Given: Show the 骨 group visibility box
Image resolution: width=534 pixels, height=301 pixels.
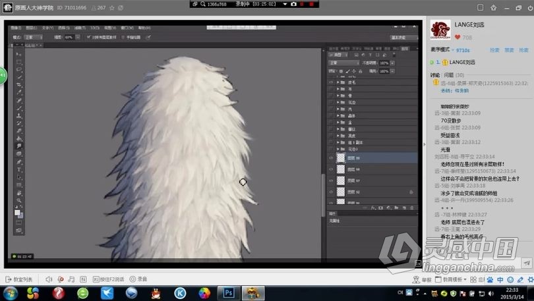Looking at the screenshot, I should (x=331, y=96).
